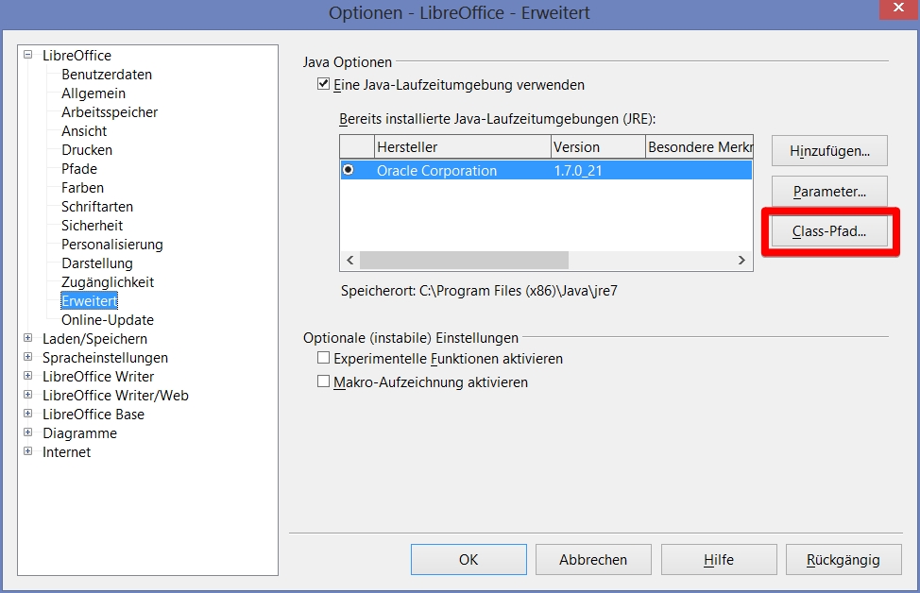920x593 pixels.
Task: Expand the LibreOffice Base node
Action: [x=28, y=415]
